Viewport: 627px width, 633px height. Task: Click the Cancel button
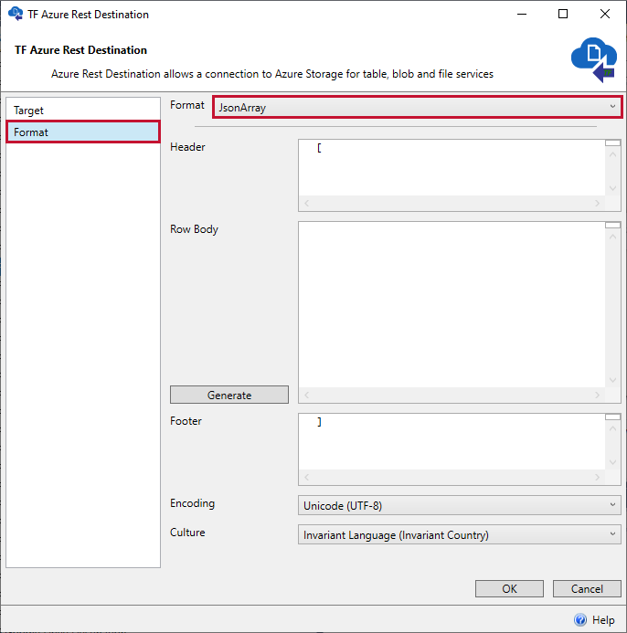587,588
